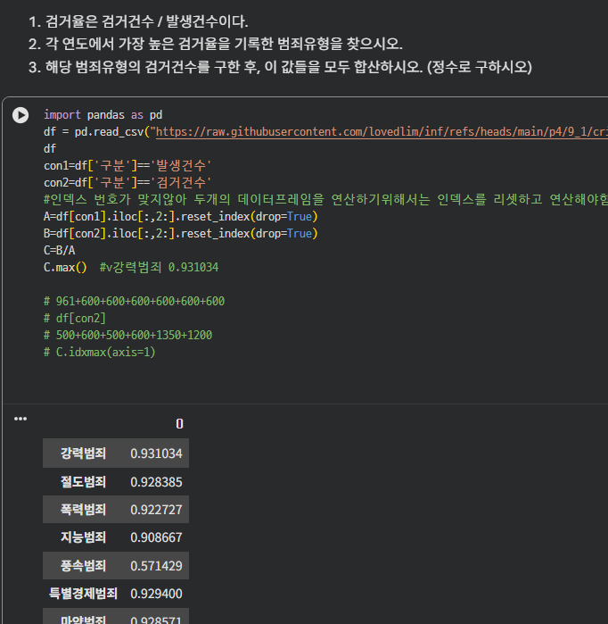Run the code cell with play button

point(21,115)
